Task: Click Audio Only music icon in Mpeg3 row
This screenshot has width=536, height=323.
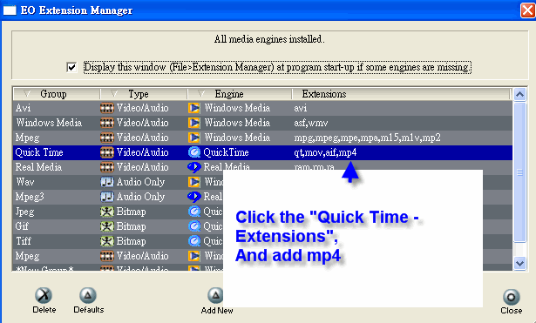Action: pyautogui.click(x=106, y=197)
